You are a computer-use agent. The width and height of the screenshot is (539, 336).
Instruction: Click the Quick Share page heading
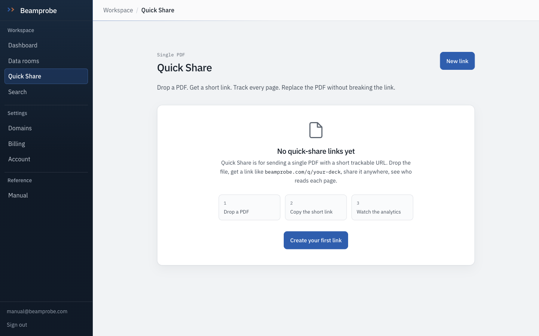(x=185, y=68)
